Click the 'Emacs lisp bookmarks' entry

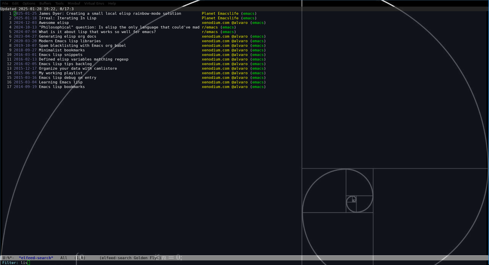[x=62, y=87]
